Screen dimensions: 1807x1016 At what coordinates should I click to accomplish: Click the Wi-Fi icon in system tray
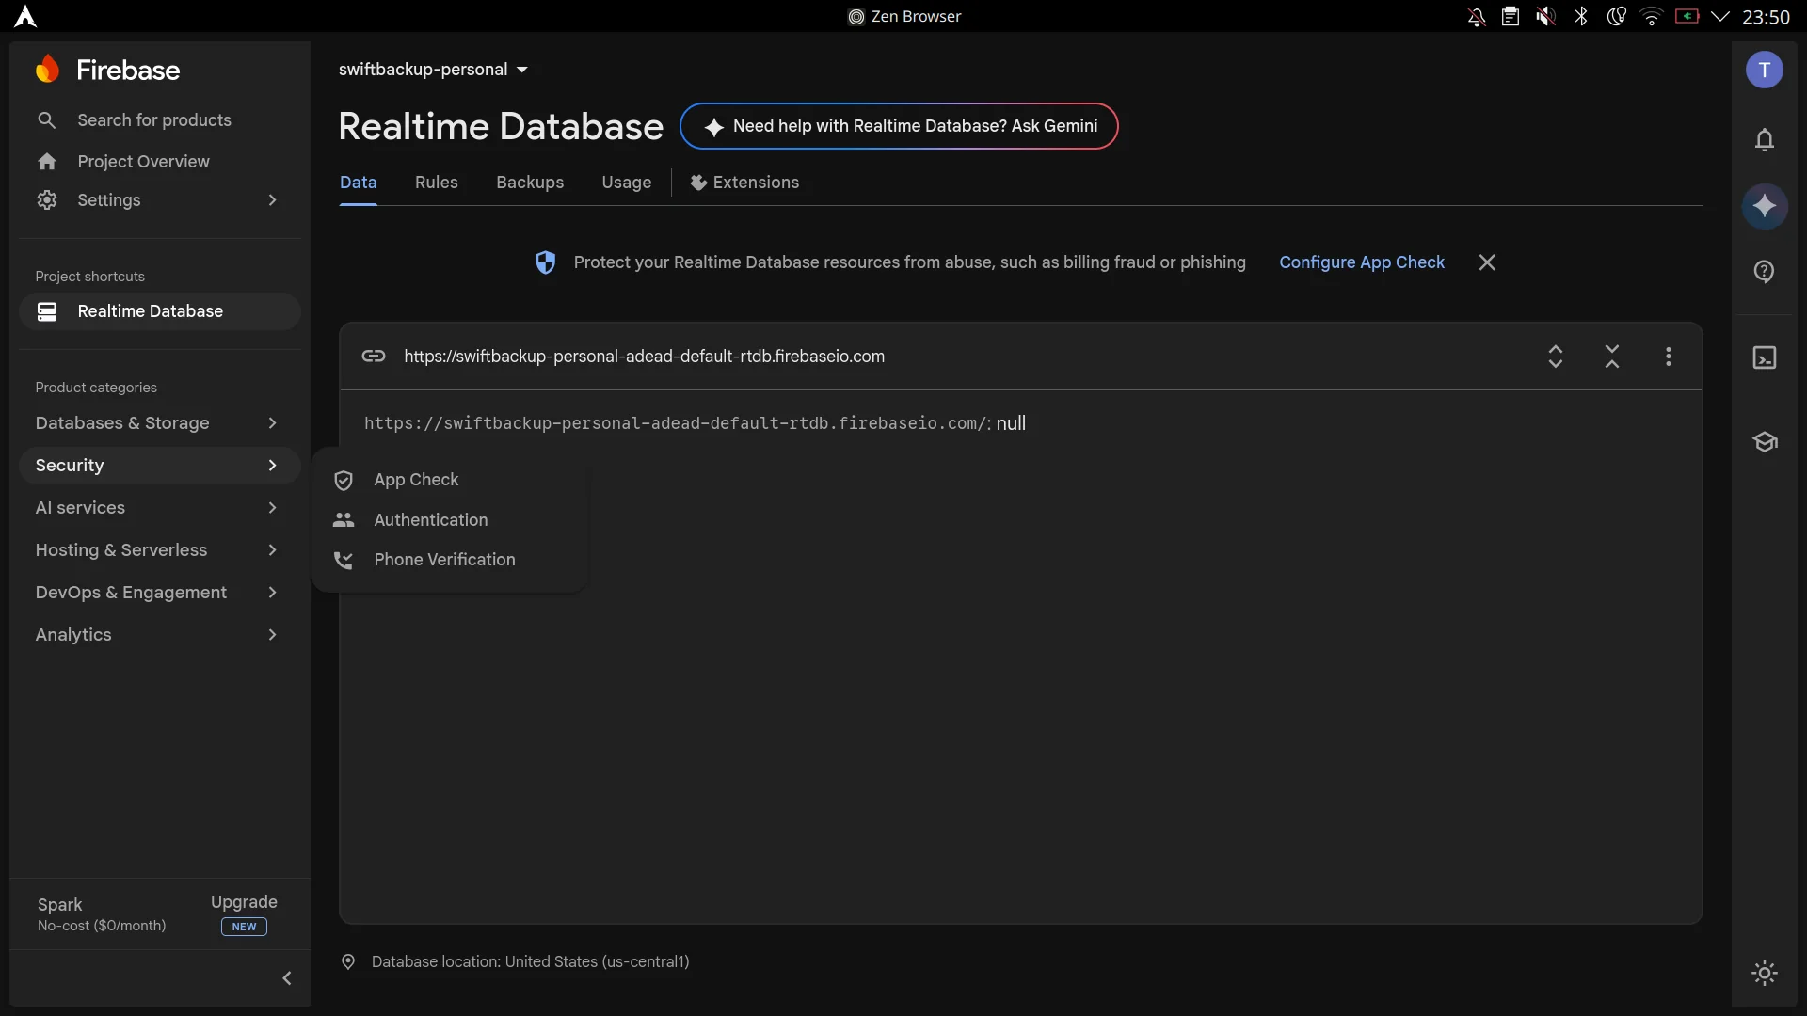coord(1652,16)
